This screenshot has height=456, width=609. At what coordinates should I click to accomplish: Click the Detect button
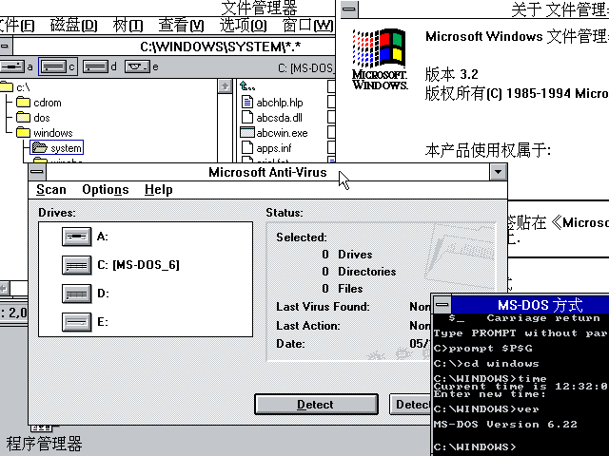point(316,405)
